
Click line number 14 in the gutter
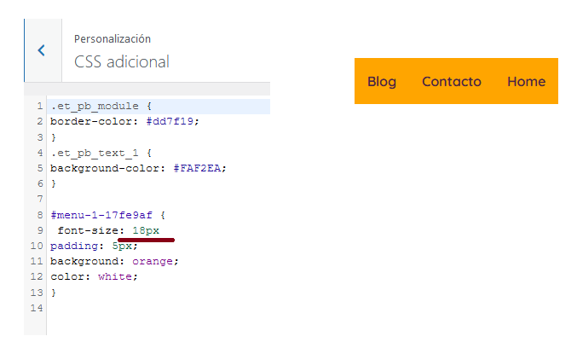[37, 308]
